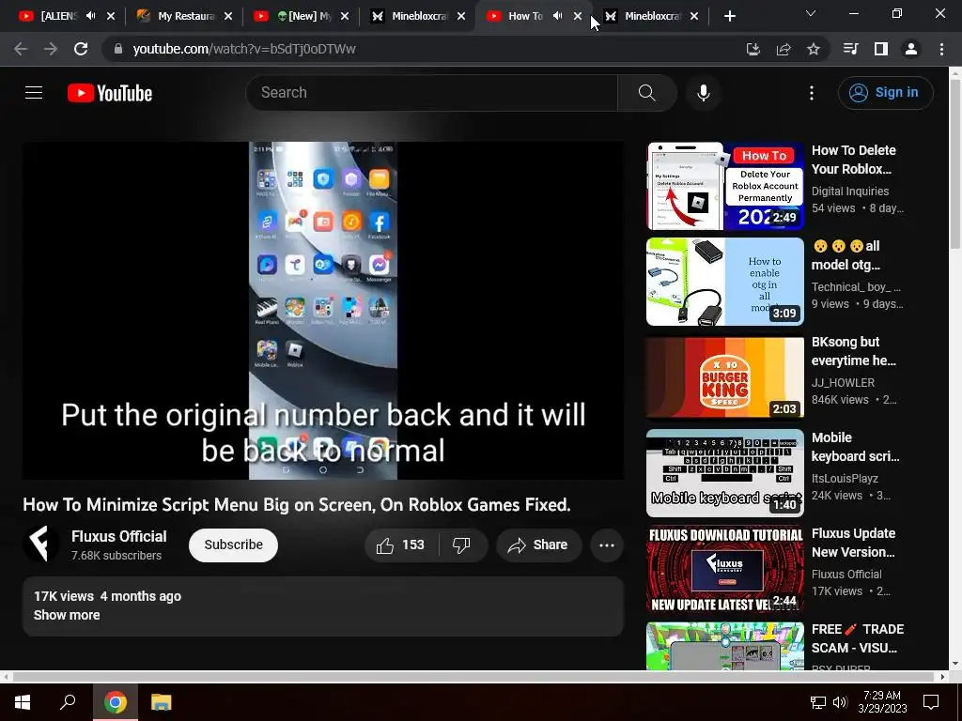Toggle Chrome side panel
This screenshot has width=962, height=721.
tap(881, 49)
